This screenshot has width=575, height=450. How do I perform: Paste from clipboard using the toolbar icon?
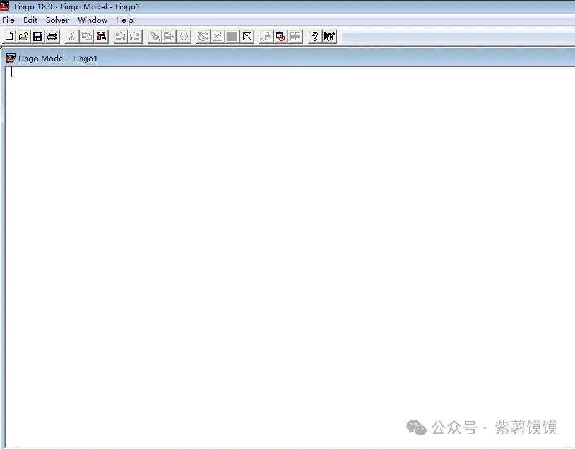click(x=101, y=37)
